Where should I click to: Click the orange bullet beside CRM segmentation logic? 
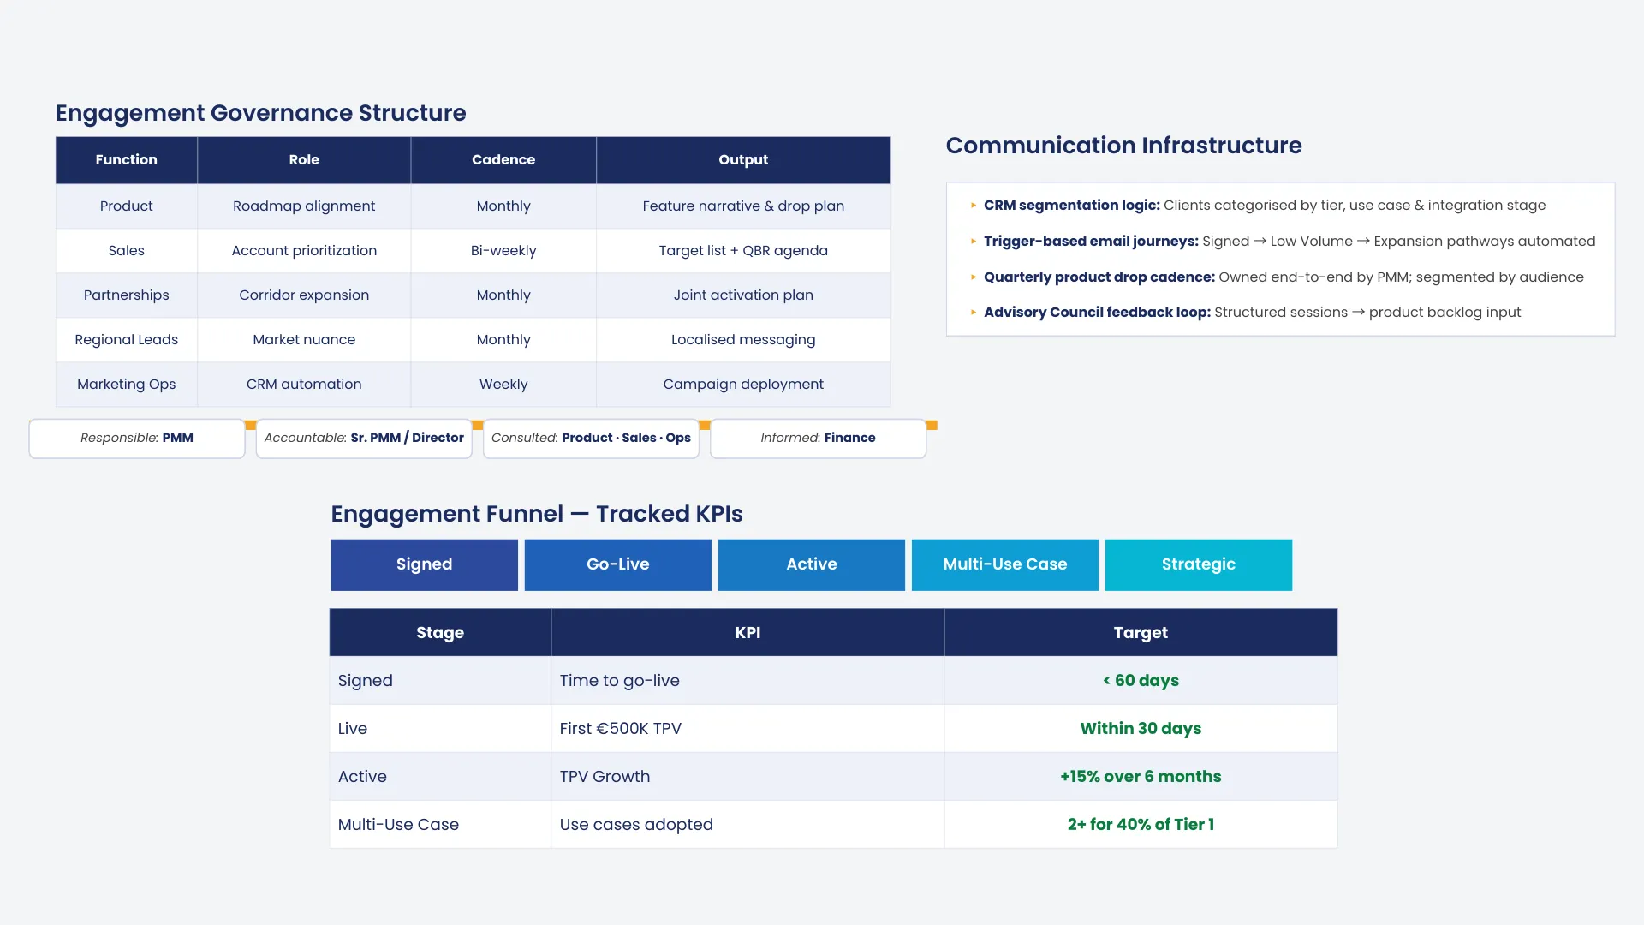pos(974,206)
